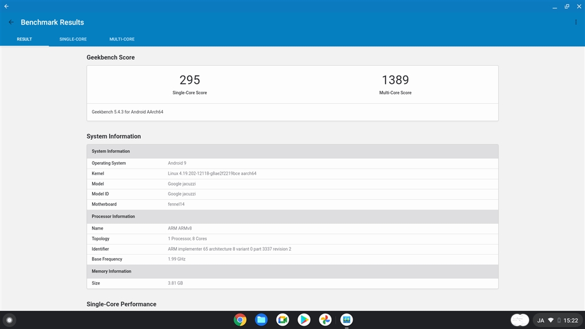The width and height of the screenshot is (585, 329).
Task: Switch to the SINGLE-CORE tab
Action: 73,39
